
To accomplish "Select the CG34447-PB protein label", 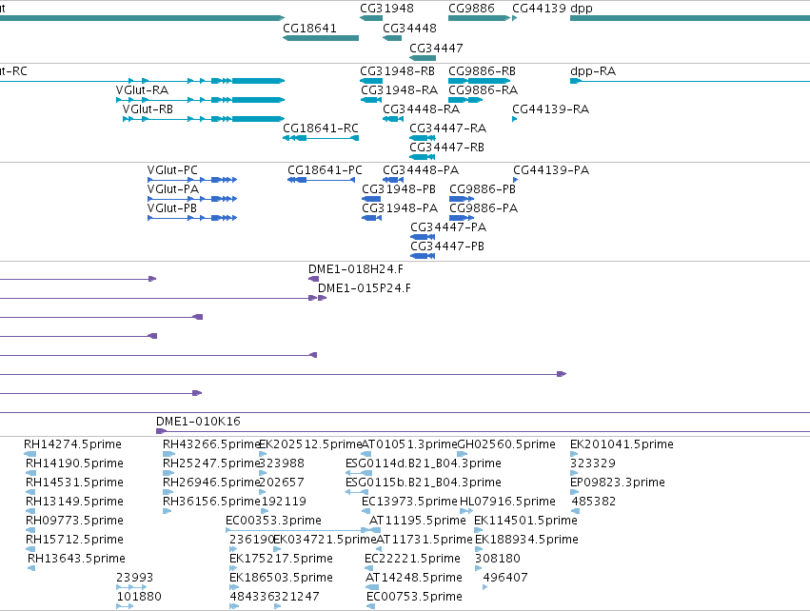I will pyautogui.click(x=447, y=246).
